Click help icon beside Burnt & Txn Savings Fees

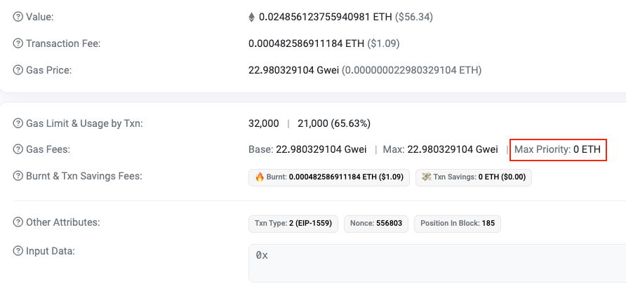18,176
